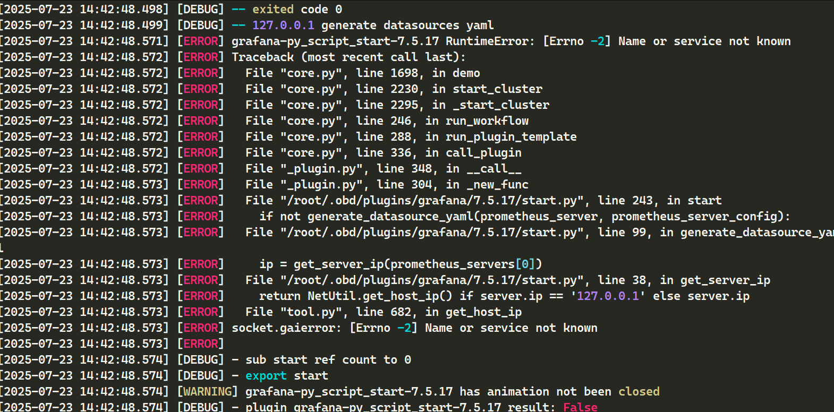The width and height of the screenshot is (834, 412).
Task: Click 'Traceback (most recent call last):' line
Action: point(348,57)
